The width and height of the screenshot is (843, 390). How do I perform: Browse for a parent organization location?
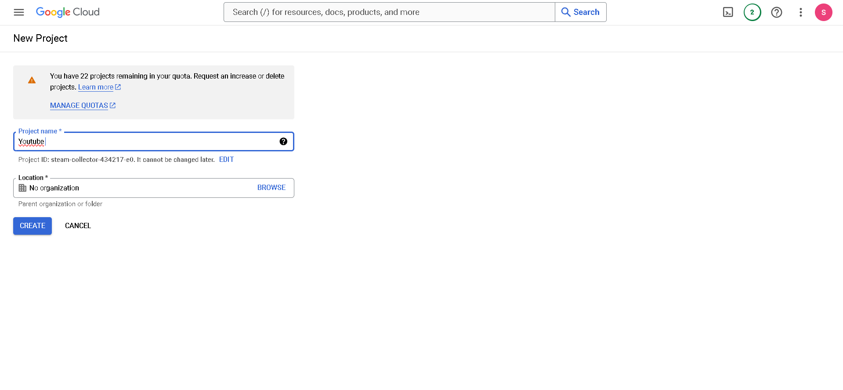click(271, 188)
